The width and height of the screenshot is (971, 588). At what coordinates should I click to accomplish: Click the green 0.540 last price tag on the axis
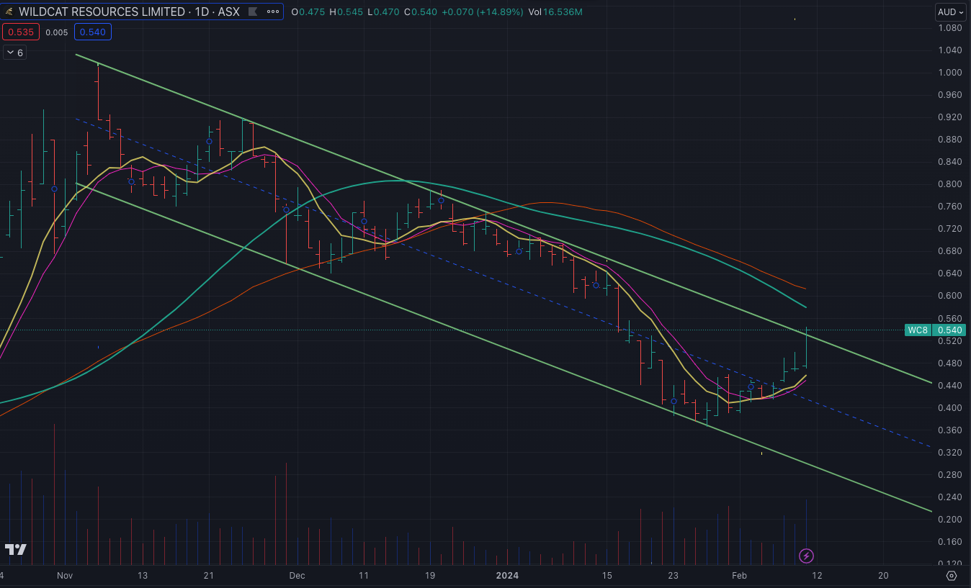(951, 330)
